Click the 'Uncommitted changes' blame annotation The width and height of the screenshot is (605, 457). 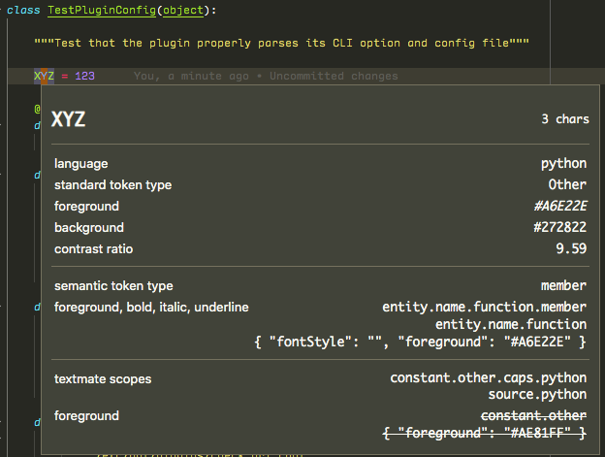[x=334, y=76]
